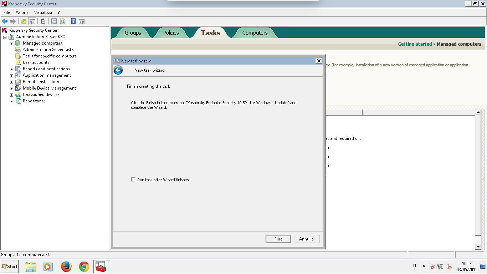The image size is (487, 274).
Task: Expand the Remote installation node
Action: tap(11, 82)
